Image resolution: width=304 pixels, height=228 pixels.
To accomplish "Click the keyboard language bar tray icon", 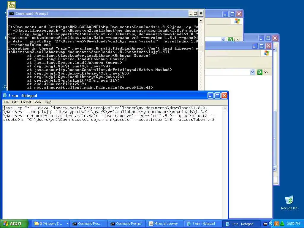I will [x=265, y=224].
